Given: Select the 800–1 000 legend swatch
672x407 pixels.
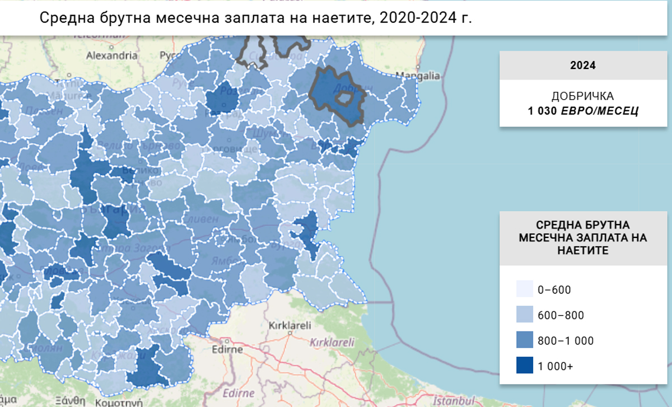Looking at the screenshot, I should 525,340.
